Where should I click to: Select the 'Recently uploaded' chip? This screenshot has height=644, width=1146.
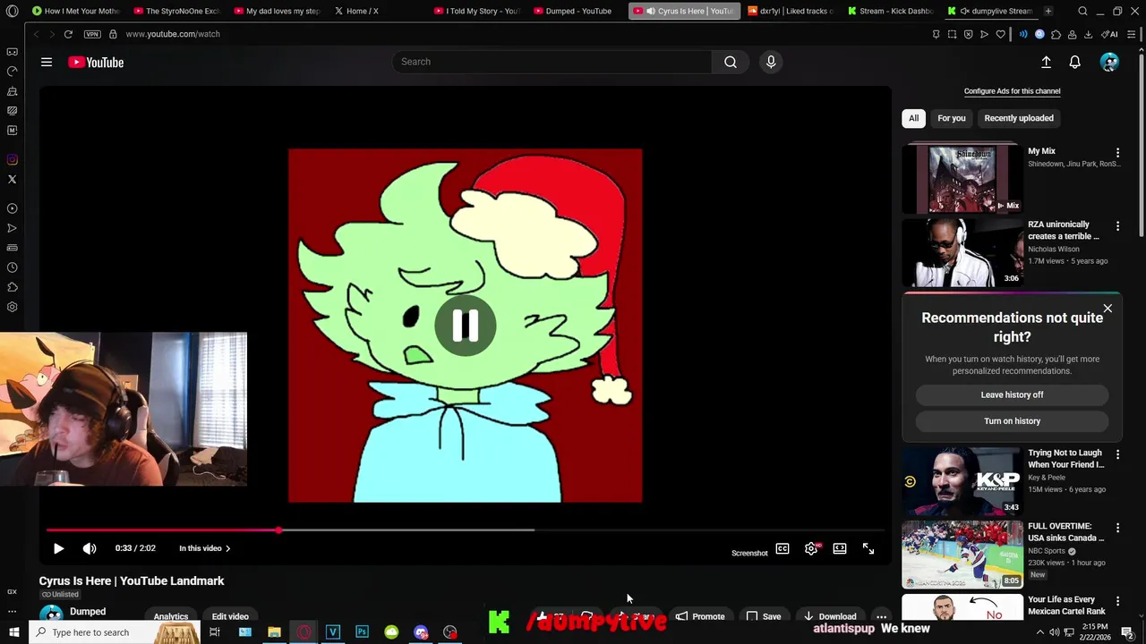(x=1019, y=118)
